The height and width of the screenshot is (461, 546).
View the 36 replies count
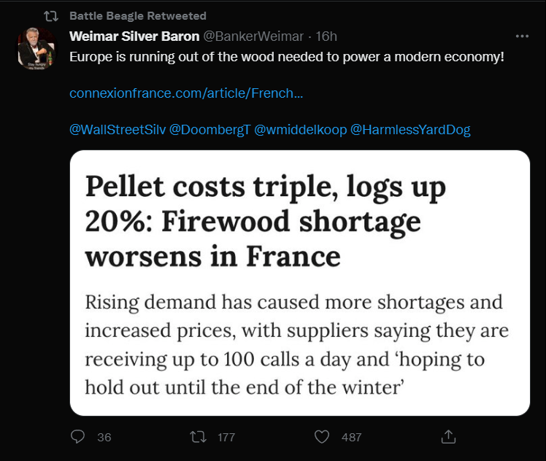104,438
